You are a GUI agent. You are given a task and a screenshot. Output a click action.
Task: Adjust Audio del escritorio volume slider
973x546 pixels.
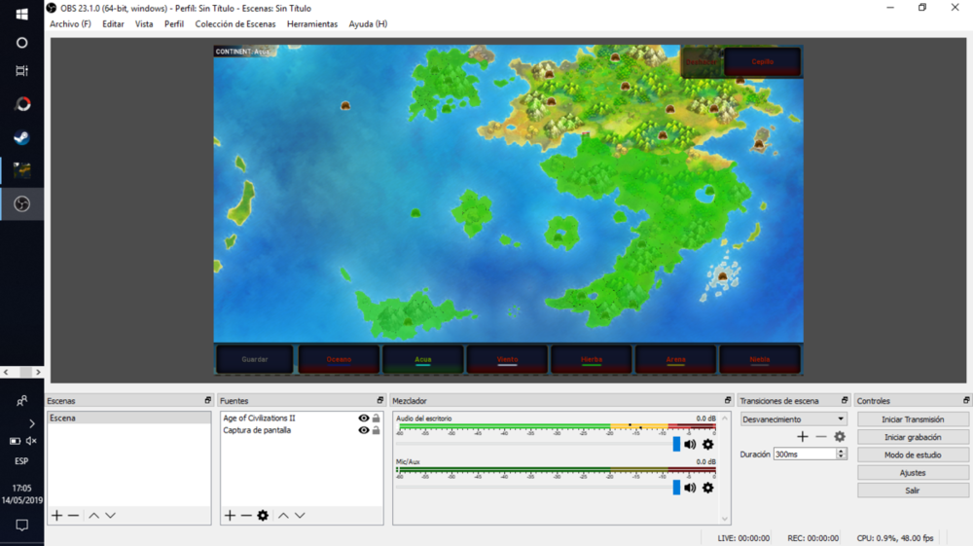tap(676, 444)
